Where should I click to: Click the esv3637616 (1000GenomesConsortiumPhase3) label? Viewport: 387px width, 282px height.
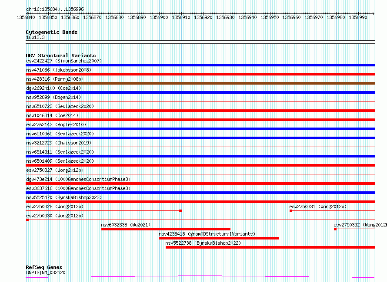click(x=78, y=188)
